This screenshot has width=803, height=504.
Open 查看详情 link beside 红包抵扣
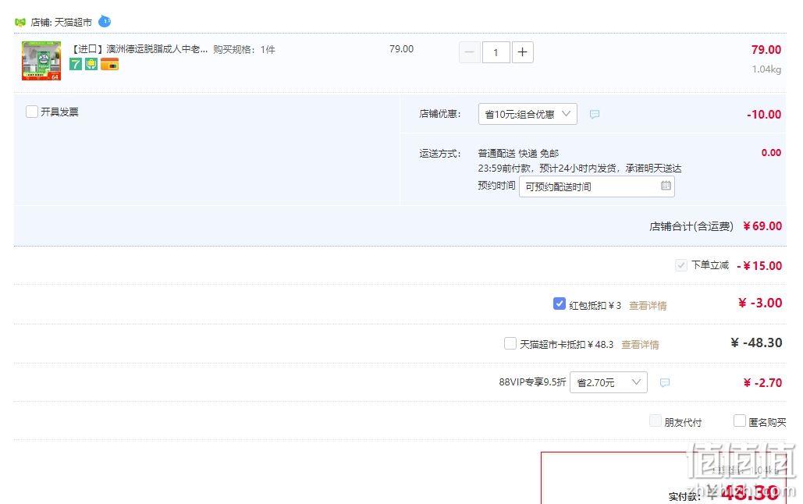[648, 306]
